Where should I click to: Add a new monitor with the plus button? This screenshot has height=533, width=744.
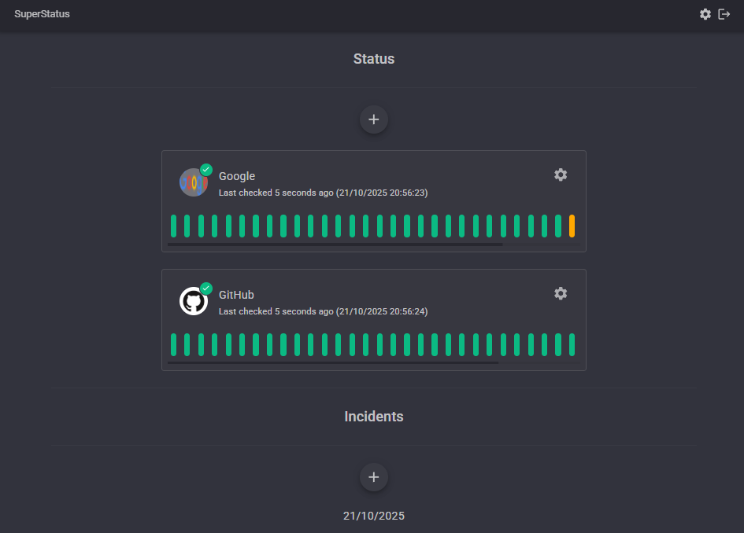tap(373, 119)
